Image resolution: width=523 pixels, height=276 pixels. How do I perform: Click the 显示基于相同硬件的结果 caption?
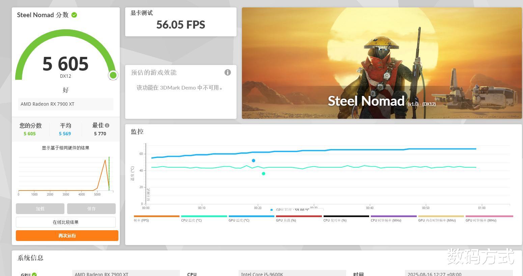point(65,148)
